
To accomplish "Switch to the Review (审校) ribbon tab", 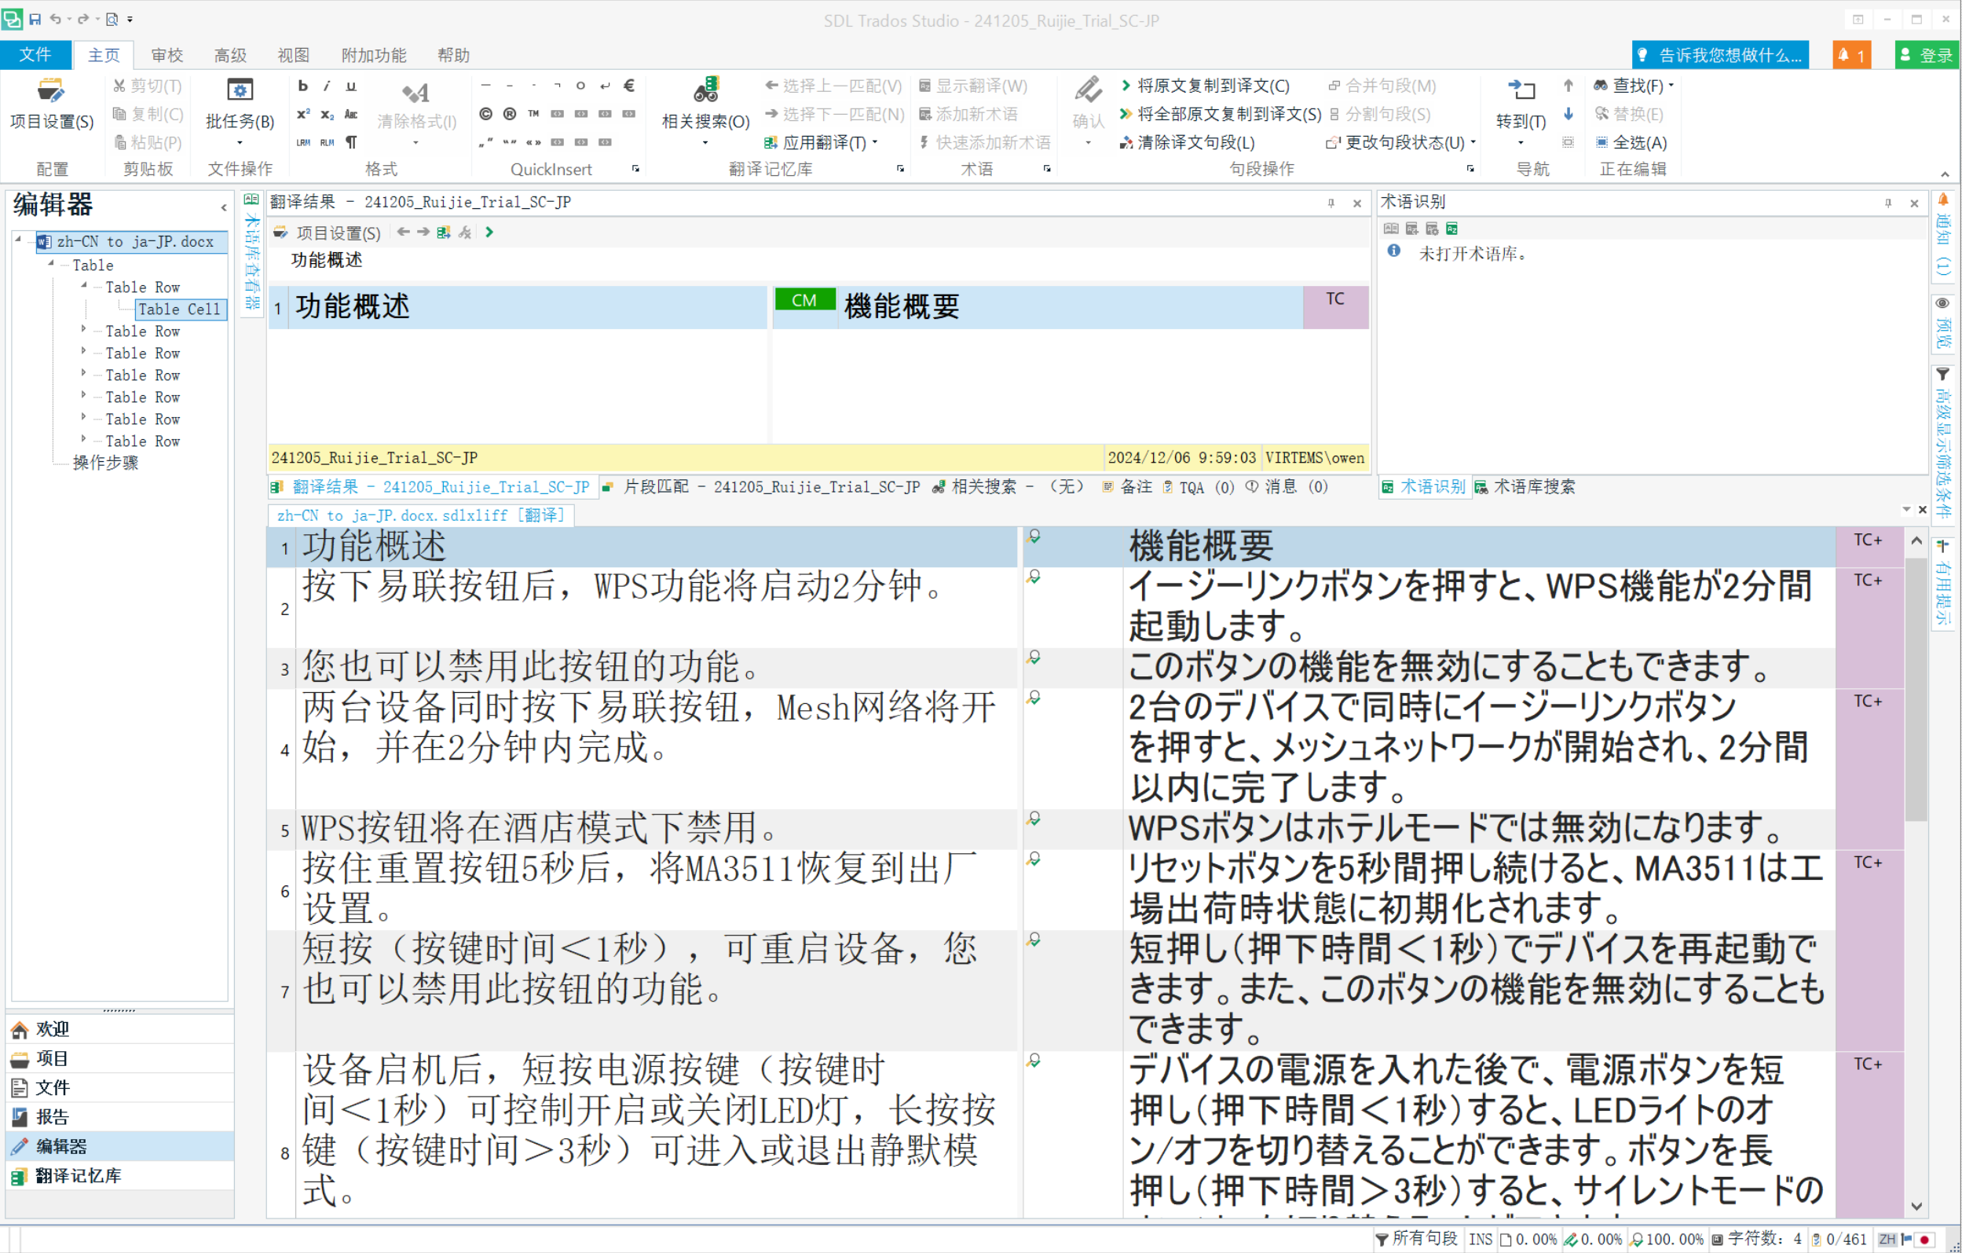I will [167, 54].
